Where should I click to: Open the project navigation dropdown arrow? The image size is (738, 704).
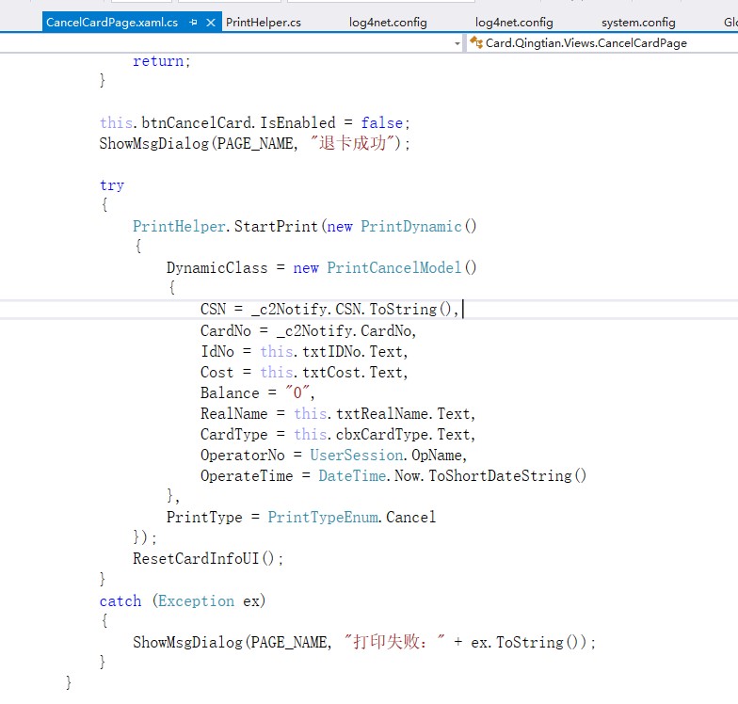[x=457, y=43]
